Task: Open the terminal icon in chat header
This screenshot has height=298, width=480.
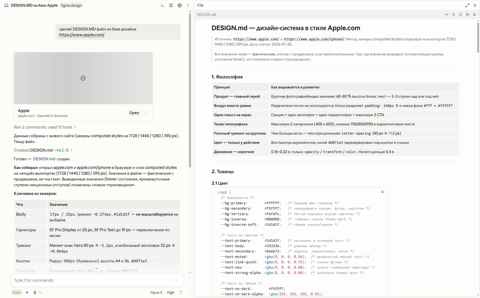Action: pyautogui.click(x=162, y=5)
